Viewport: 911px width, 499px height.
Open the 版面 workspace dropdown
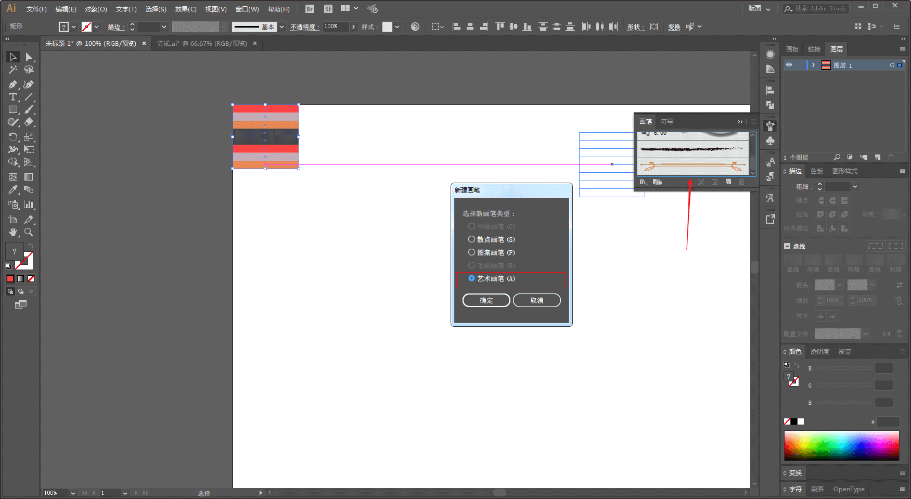click(759, 9)
